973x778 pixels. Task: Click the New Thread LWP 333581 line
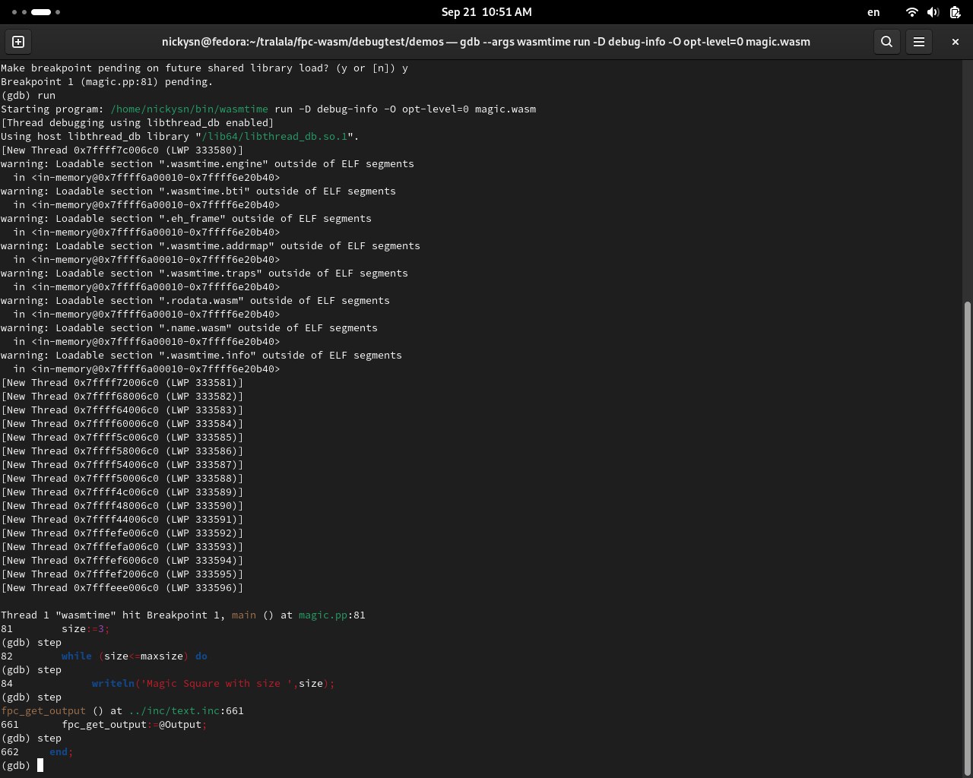click(x=122, y=382)
